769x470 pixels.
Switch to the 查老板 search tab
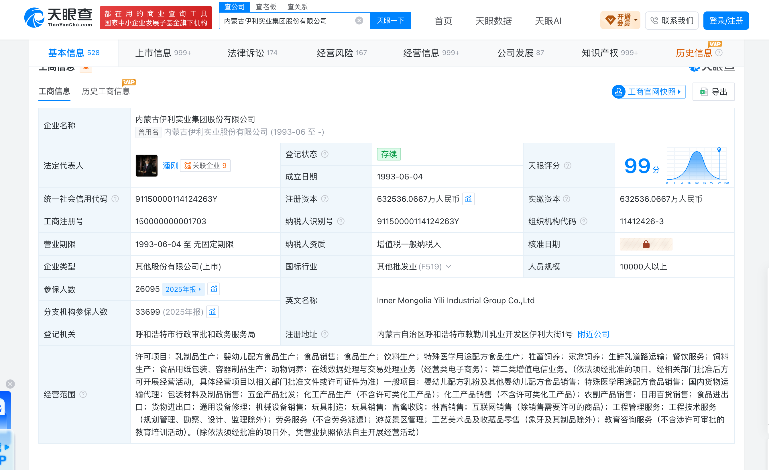(x=266, y=7)
